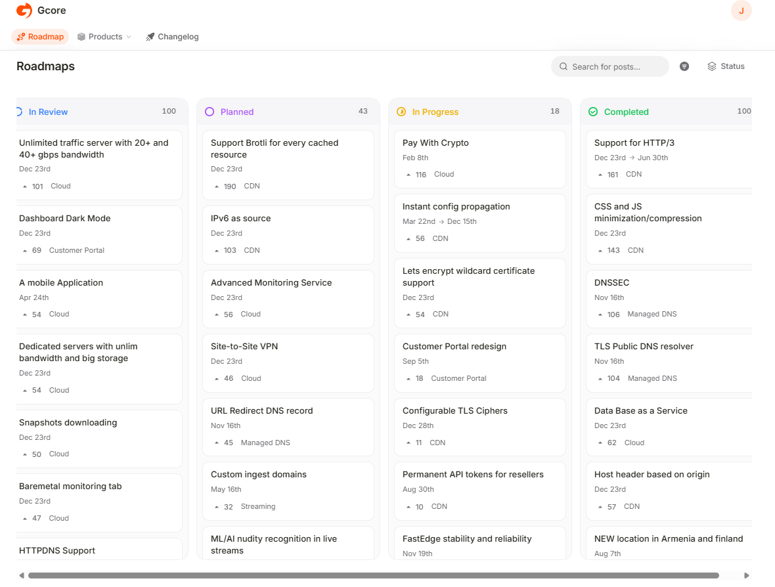Screen dimensions: 775x587
Task: Upvote Instant config propagation card
Action: click(415, 238)
